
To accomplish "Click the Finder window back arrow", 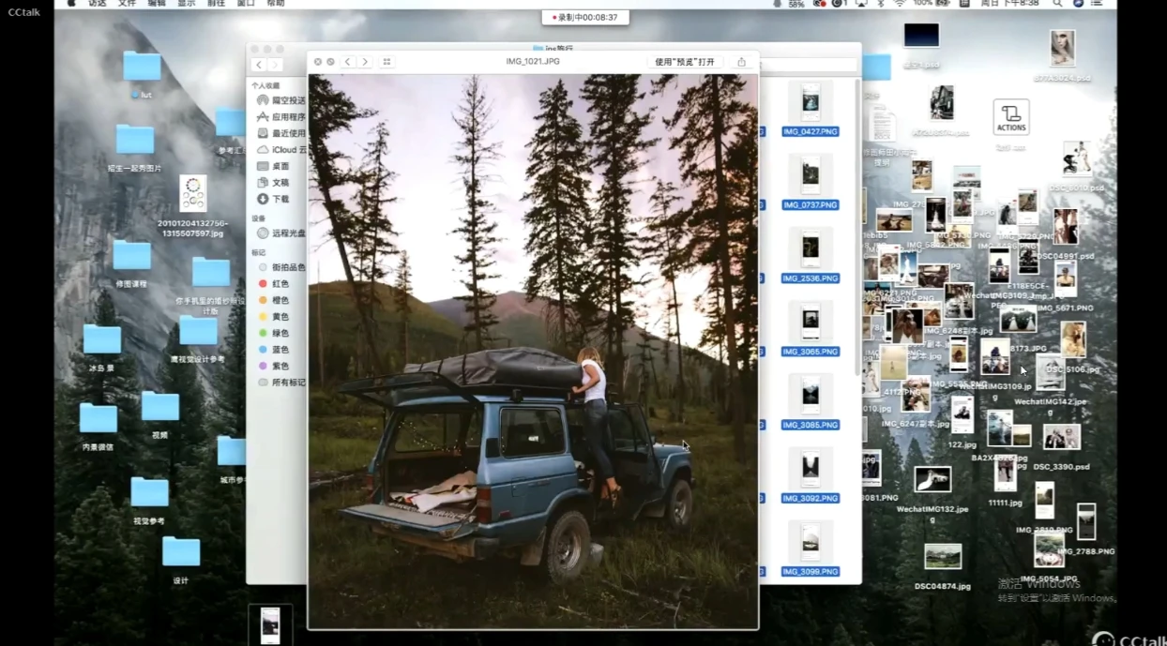I will click(x=259, y=65).
